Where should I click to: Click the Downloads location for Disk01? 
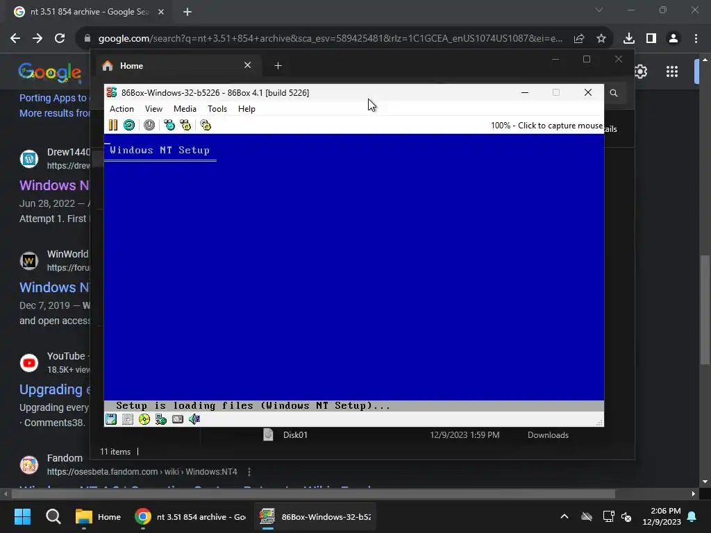pos(548,435)
